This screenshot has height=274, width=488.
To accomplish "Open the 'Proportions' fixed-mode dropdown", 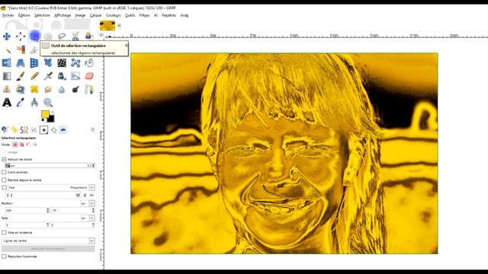I will 91,188.
